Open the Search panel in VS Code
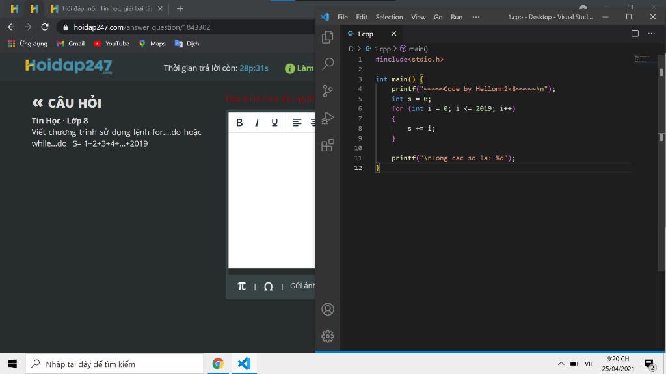This screenshot has width=666, height=374. pos(328,64)
